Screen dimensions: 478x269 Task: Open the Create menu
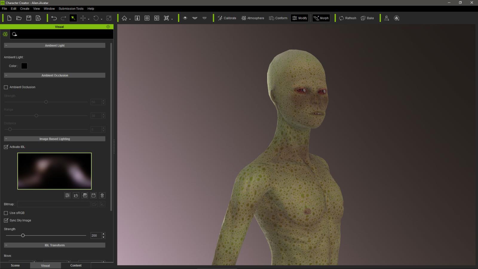click(x=25, y=9)
